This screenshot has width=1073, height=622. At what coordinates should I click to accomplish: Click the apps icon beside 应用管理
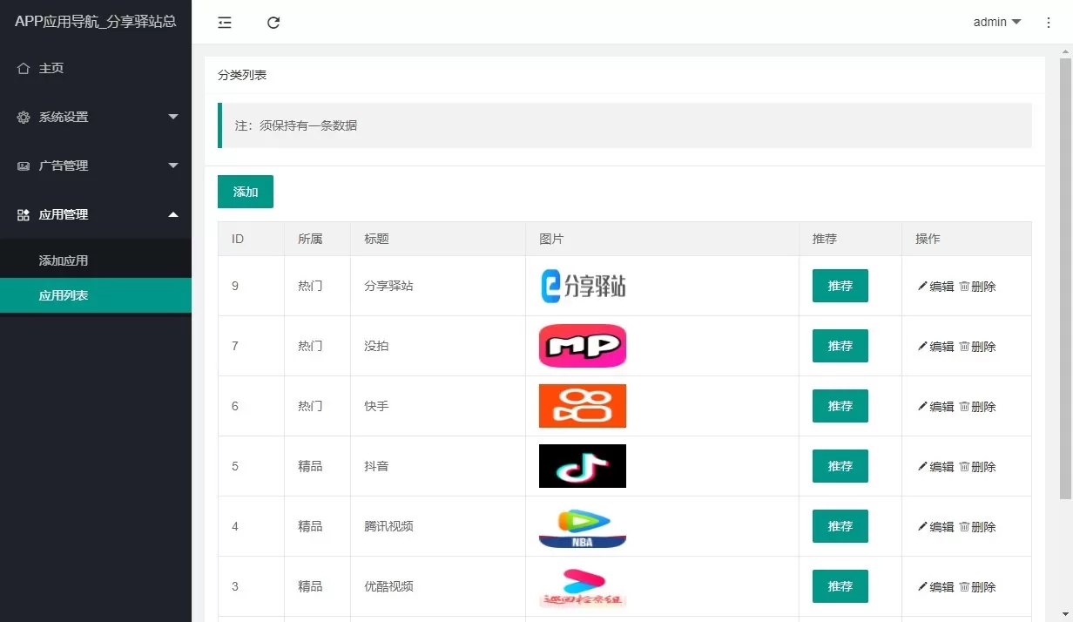pyautogui.click(x=24, y=214)
